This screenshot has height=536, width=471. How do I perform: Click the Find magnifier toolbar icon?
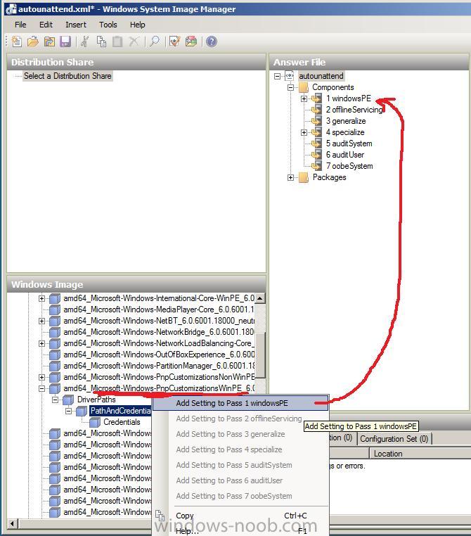tap(155, 42)
